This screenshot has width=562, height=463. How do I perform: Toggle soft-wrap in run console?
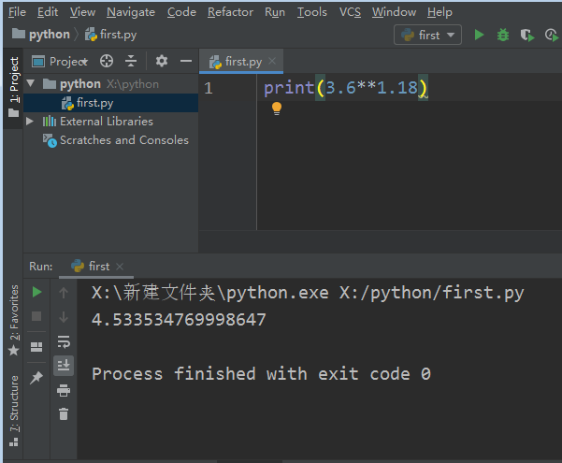coord(63,341)
